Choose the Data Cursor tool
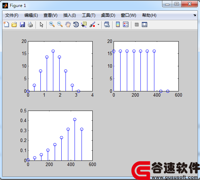Viewport: 200px width, 180px height. (84, 24)
